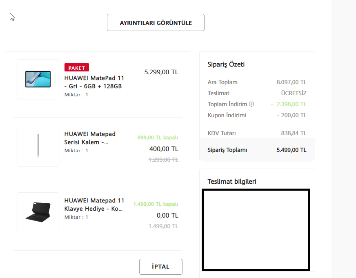This screenshot has height=278, width=356.
Task: Select the HUAWEI MatePad 11 Gri product title
Action: (x=94, y=82)
